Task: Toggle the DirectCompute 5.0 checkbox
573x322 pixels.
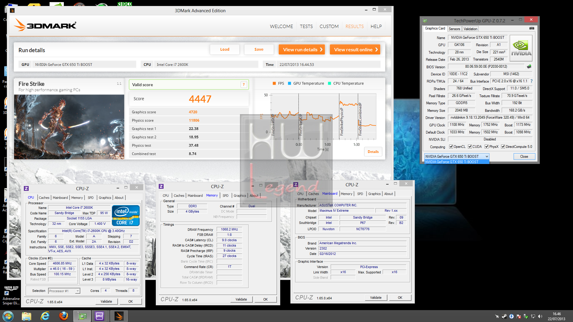Action: point(503,147)
